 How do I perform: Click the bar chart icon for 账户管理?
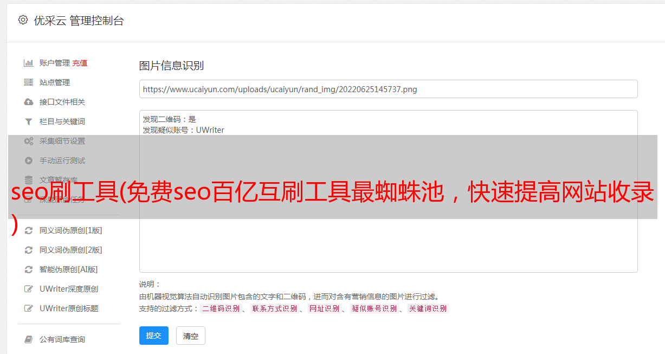pyautogui.click(x=29, y=63)
